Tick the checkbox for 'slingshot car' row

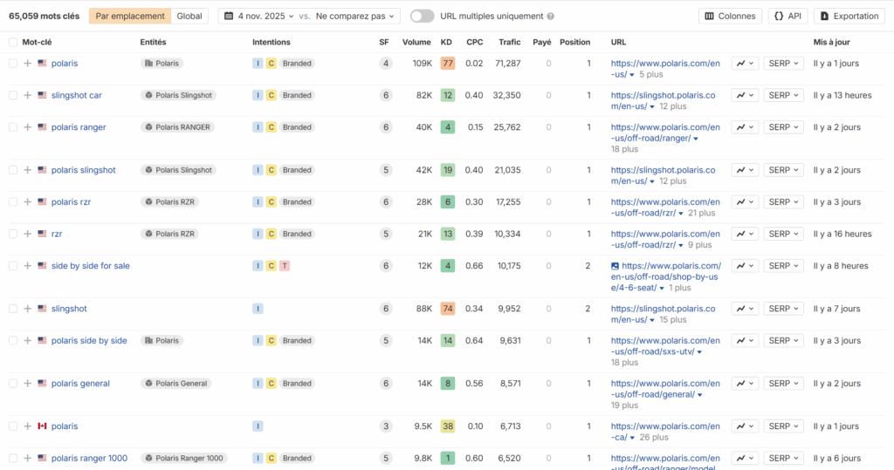click(x=13, y=95)
